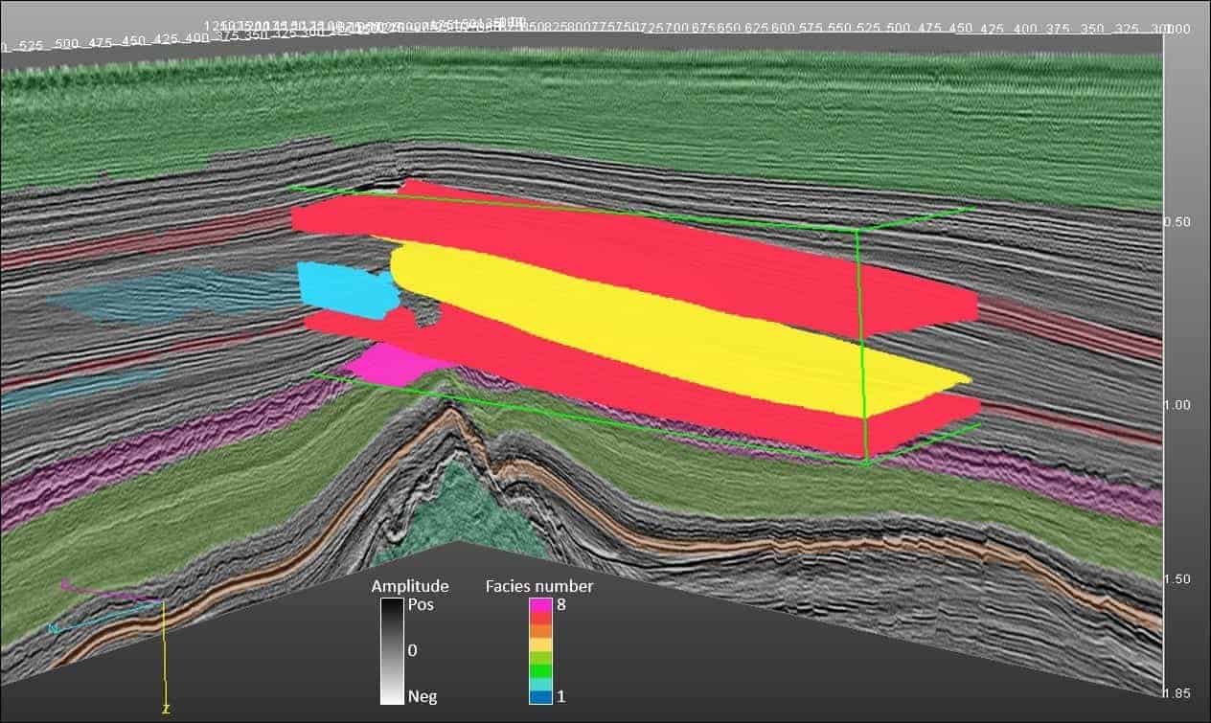Click the cyan N compass arrow
Screen dimensions: 1211x723
click(x=53, y=627)
